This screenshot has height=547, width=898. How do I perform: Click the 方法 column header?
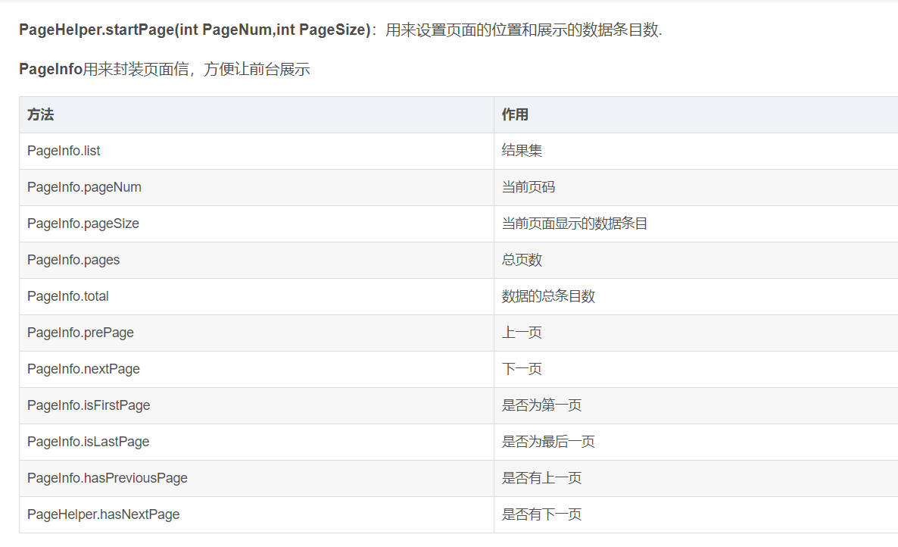(x=257, y=114)
